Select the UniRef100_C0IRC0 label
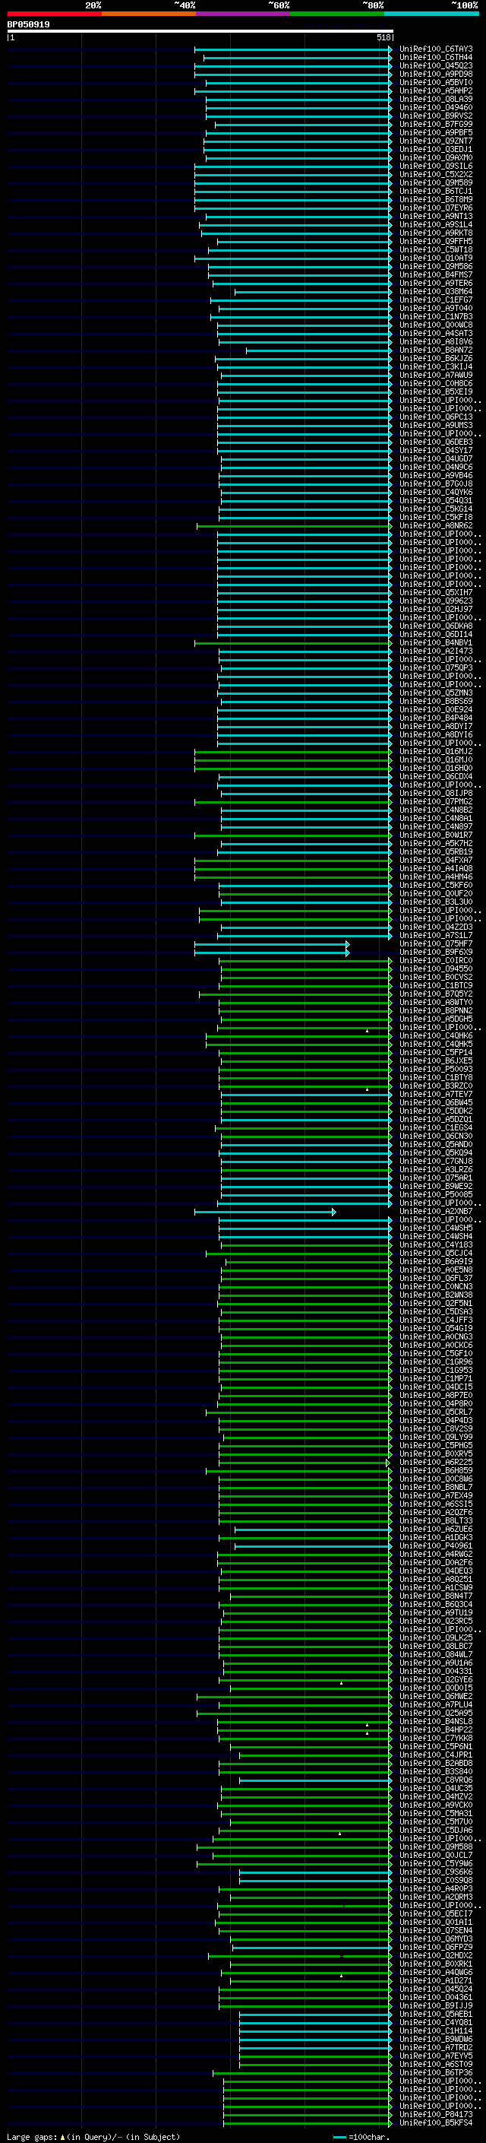This screenshot has width=486, height=2143. pos(436,960)
